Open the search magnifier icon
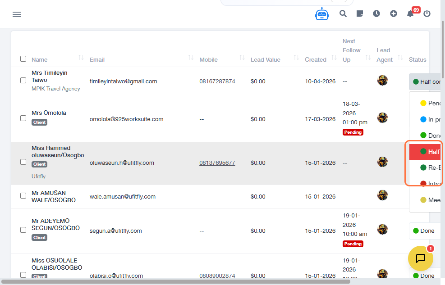Image resolution: width=445 pixels, height=285 pixels. [343, 14]
